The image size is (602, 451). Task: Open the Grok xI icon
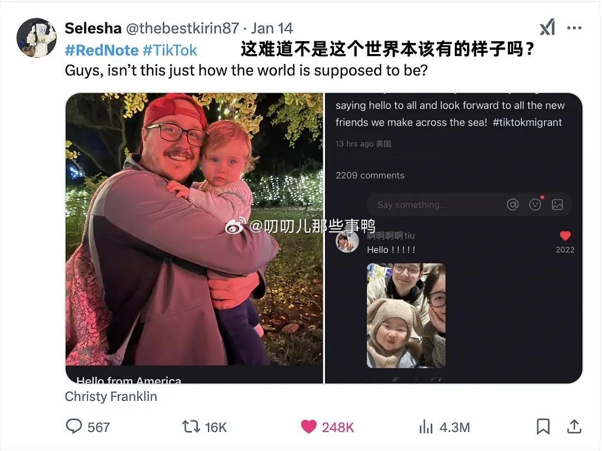(547, 27)
